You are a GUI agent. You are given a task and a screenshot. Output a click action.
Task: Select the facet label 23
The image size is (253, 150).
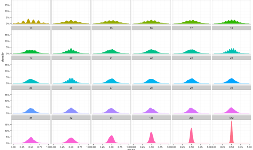191,58
